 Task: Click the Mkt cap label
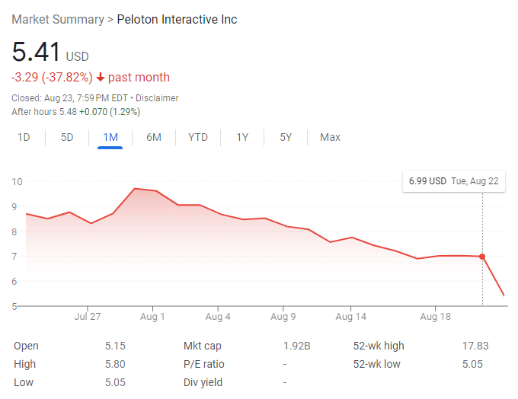[x=203, y=346]
